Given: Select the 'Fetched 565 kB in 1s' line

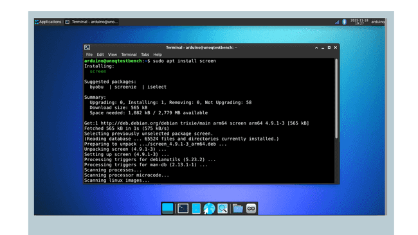Looking at the screenshot, I should pos(126,128).
